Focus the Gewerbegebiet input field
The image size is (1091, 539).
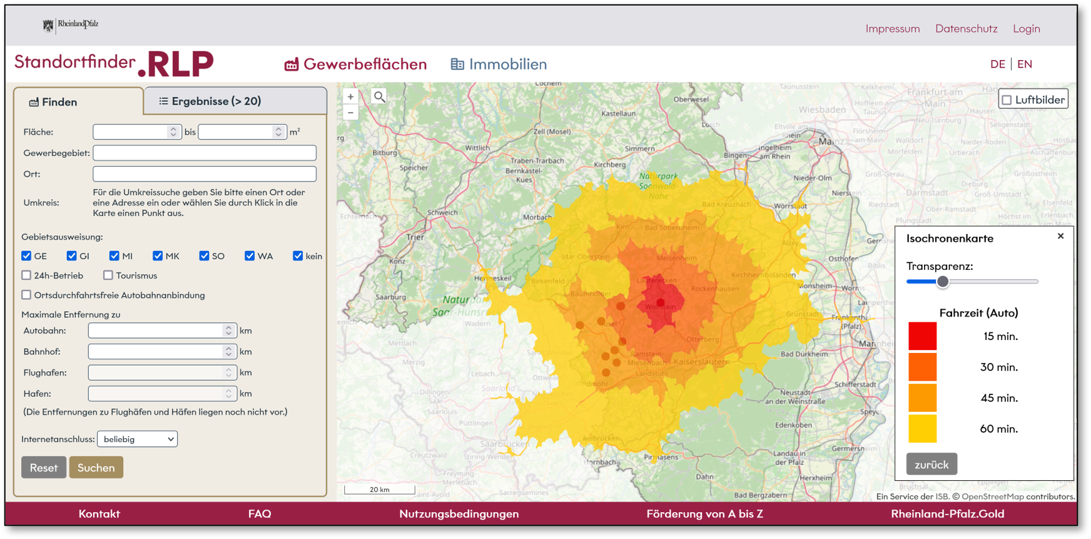205,153
